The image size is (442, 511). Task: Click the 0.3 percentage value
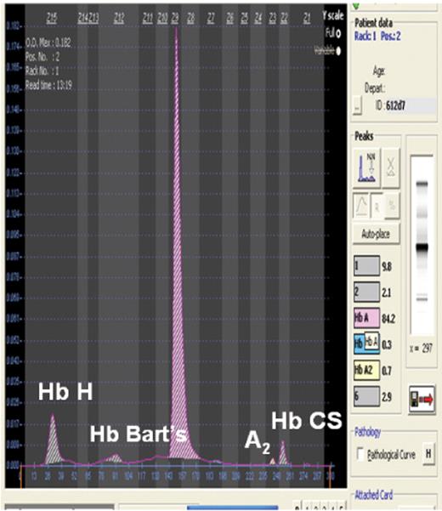click(x=387, y=344)
